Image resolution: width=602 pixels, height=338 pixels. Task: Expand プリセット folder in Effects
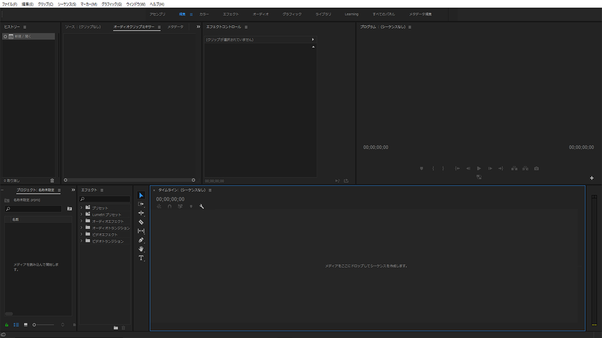[81, 207]
